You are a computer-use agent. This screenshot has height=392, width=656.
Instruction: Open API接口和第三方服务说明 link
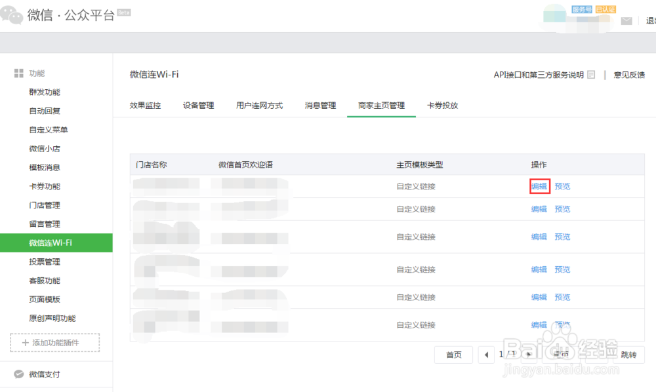pyautogui.click(x=539, y=75)
